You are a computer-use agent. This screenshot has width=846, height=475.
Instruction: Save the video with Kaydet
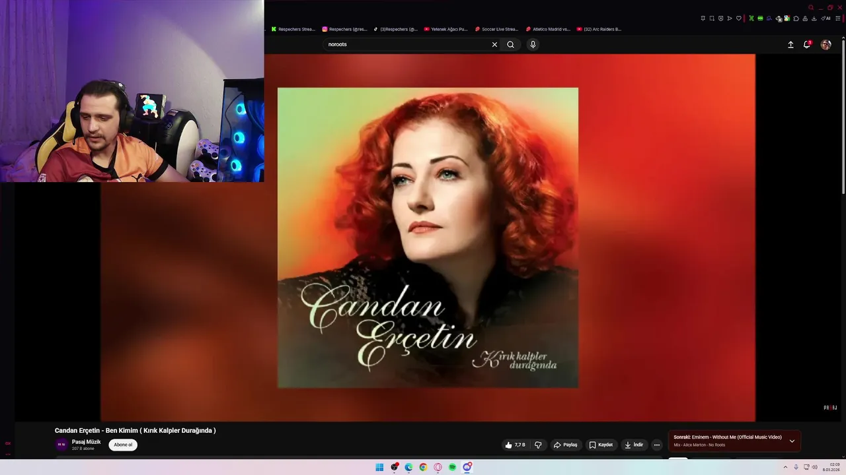coord(601,445)
